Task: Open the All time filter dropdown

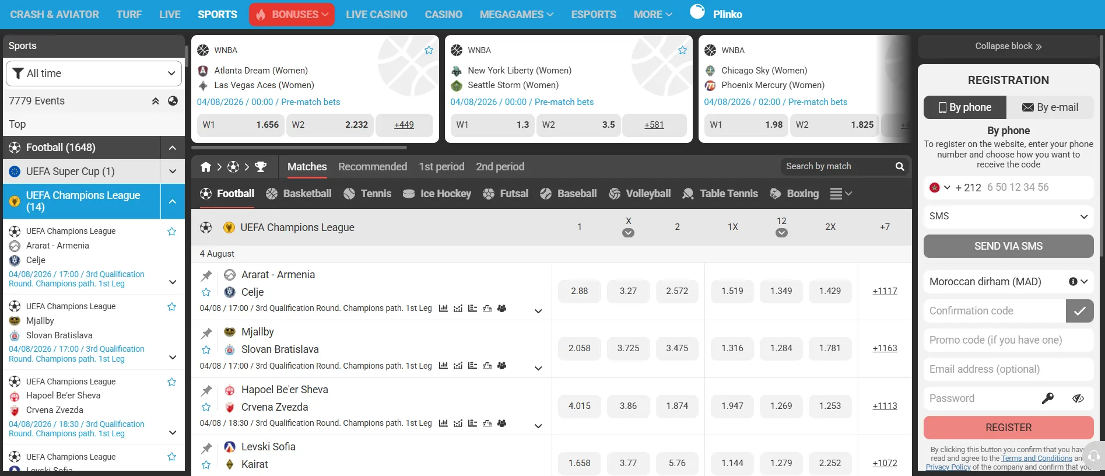Action: (94, 73)
